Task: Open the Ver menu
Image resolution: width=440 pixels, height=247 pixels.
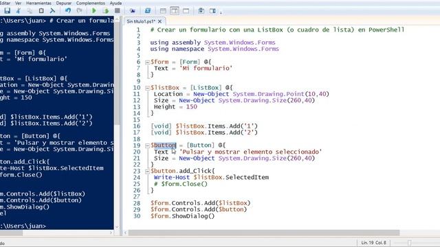Action: pyautogui.click(x=19, y=3)
